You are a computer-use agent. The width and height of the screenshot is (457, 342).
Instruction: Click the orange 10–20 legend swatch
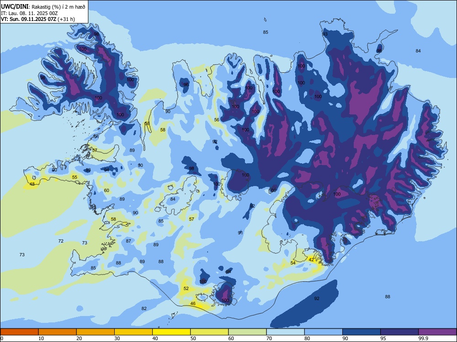pyautogui.click(x=58, y=332)
